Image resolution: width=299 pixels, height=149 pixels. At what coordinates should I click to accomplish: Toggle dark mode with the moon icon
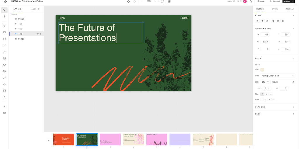click(x=251, y=1)
